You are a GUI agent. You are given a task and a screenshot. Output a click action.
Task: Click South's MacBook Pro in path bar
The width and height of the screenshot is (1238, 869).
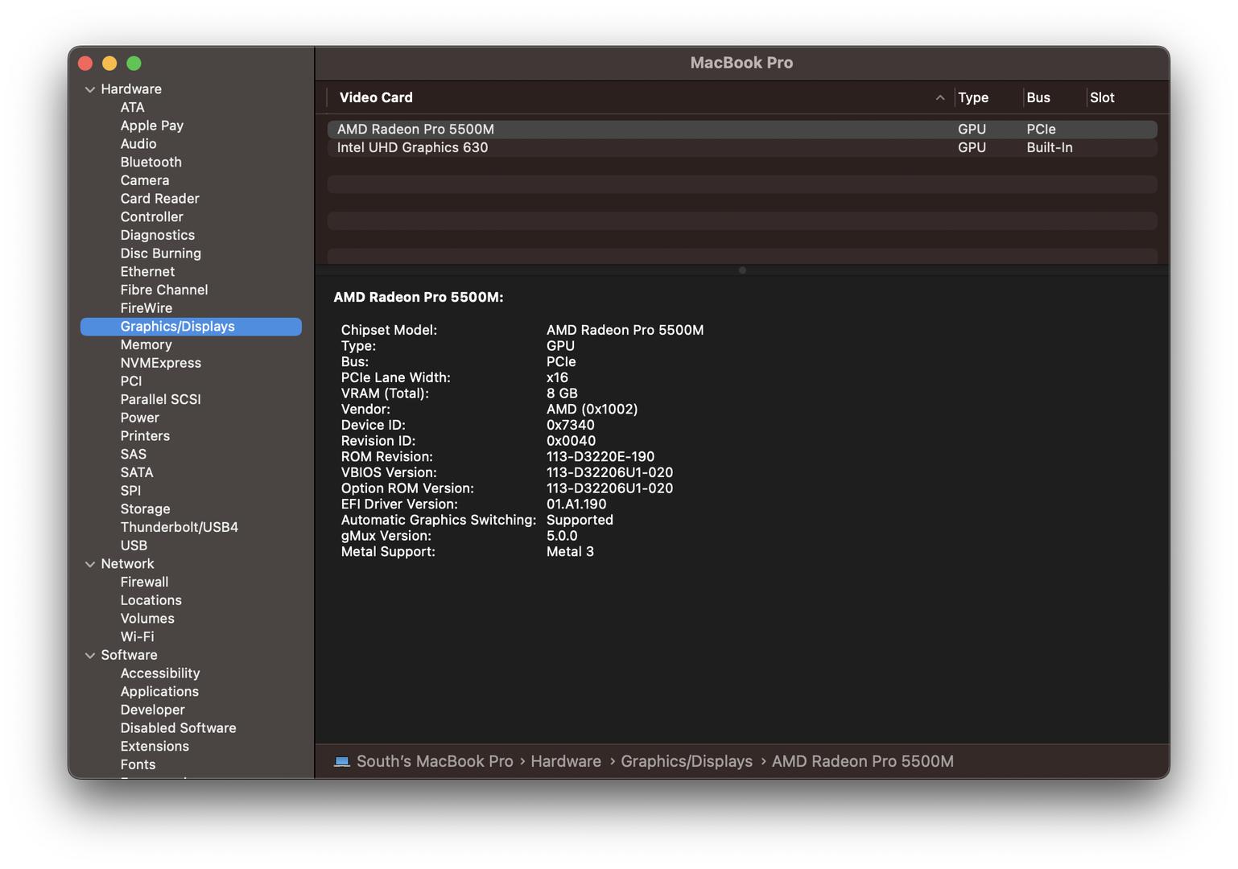(435, 761)
